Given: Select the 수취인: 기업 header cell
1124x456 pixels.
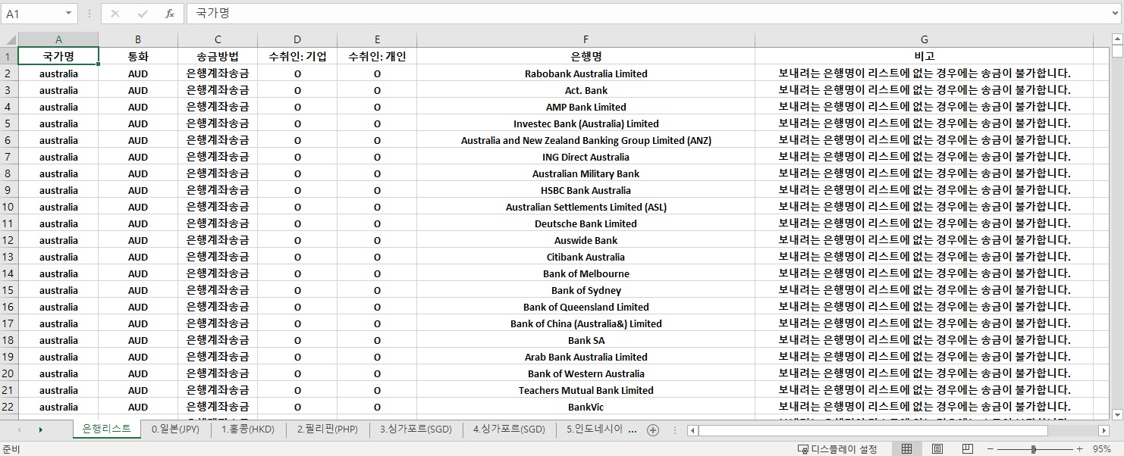Looking at the screenshot, I should tap(297, 56).
